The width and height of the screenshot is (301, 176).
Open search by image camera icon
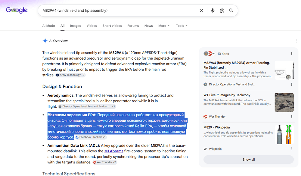222,10
